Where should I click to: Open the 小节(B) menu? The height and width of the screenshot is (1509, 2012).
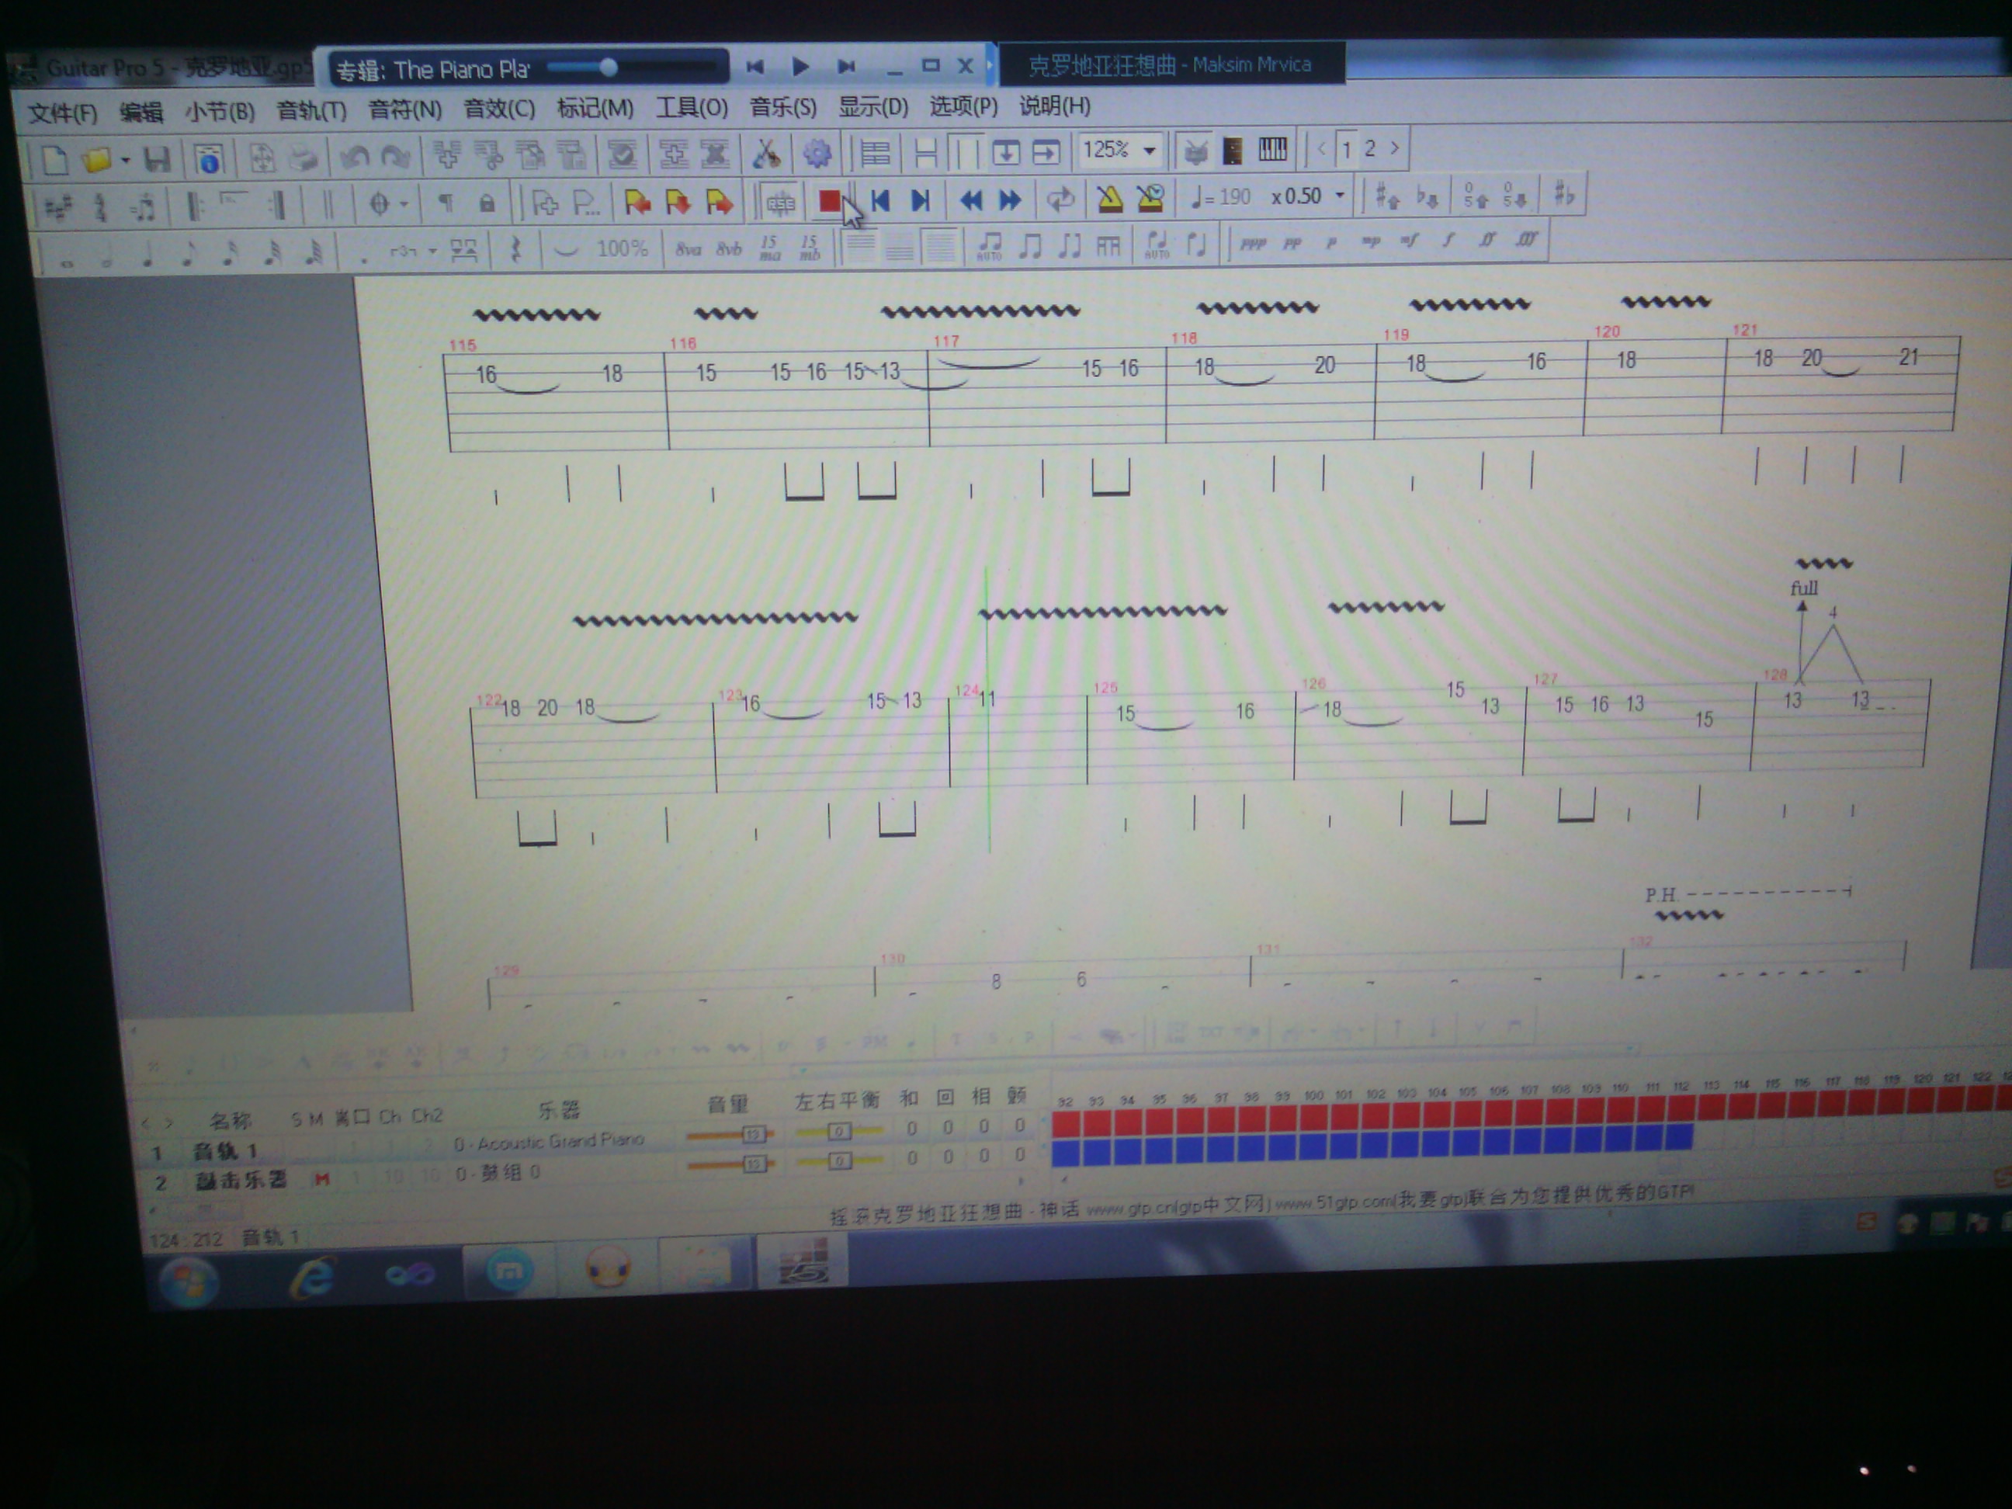coord(219,111)
